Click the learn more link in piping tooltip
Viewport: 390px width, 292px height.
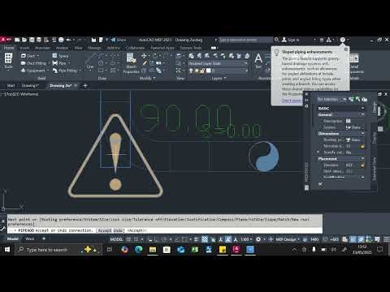point(292,101)
